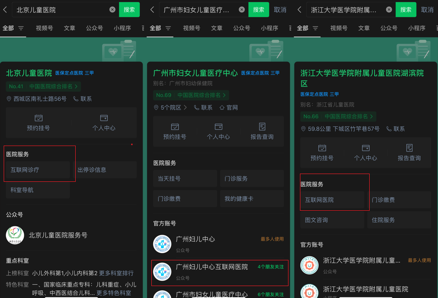438x298 pixels.
Task: Switch to 视频号 tab in Zhejiang panel
Action: pos(339,28)
